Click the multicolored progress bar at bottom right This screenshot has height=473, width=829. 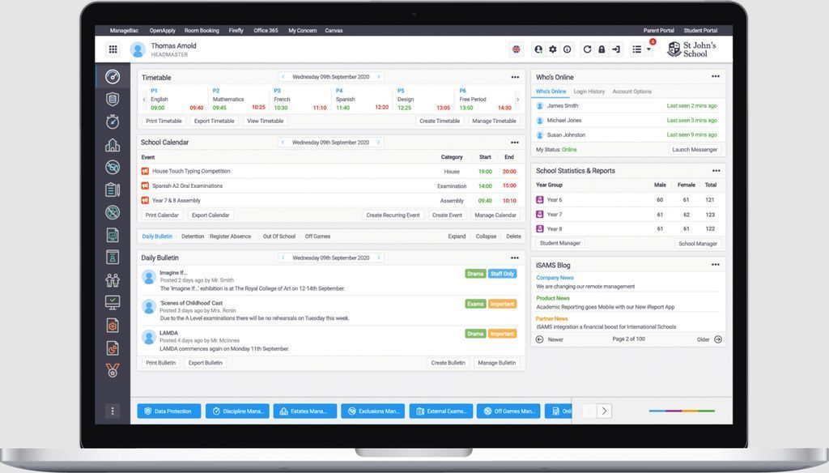682,411
